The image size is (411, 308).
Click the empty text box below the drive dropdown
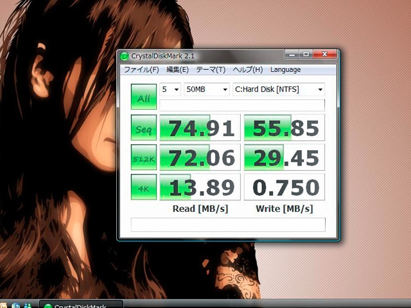point(242,105)
